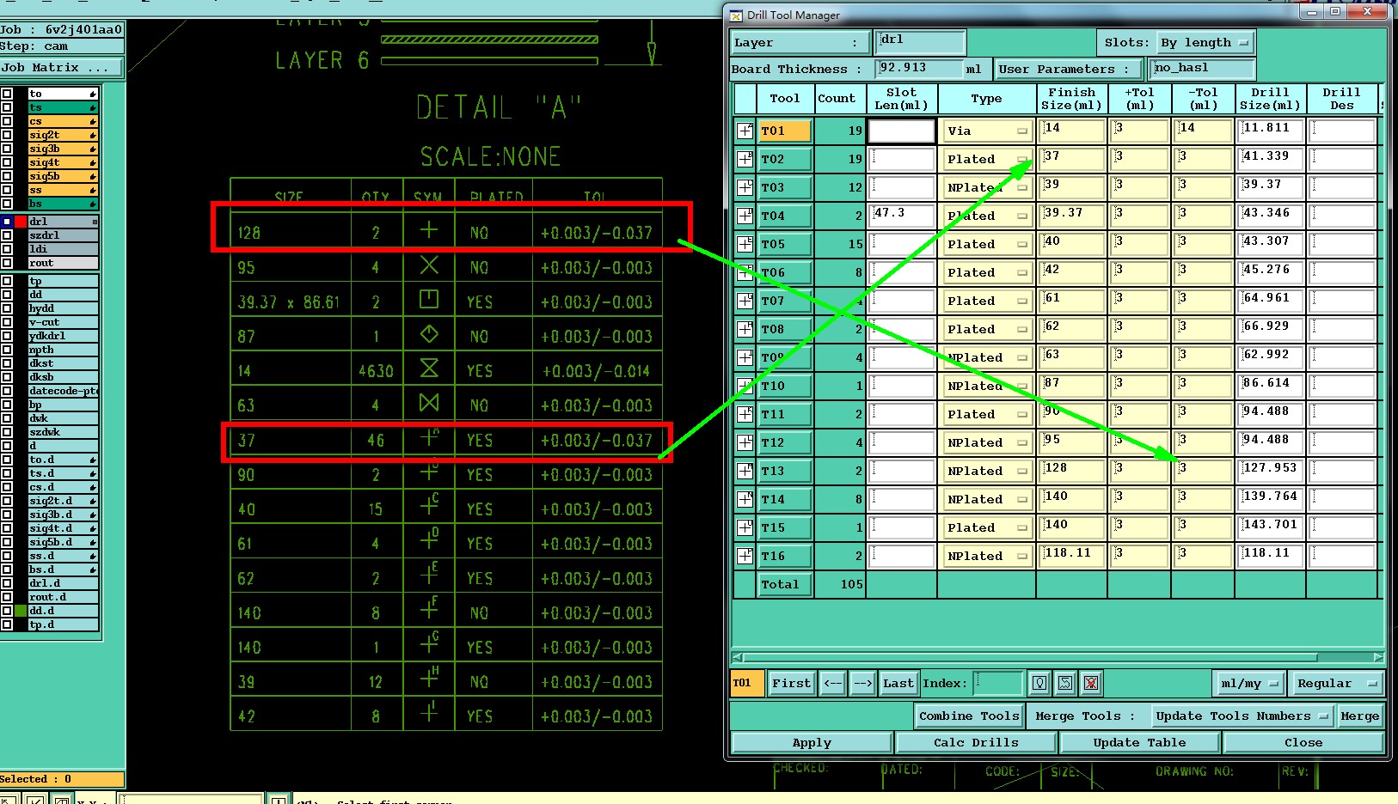Click the Drill Tool Manager title bar icon
Image resolution: width=1398 pixels, height=804 pixels.
coord(736,15)
